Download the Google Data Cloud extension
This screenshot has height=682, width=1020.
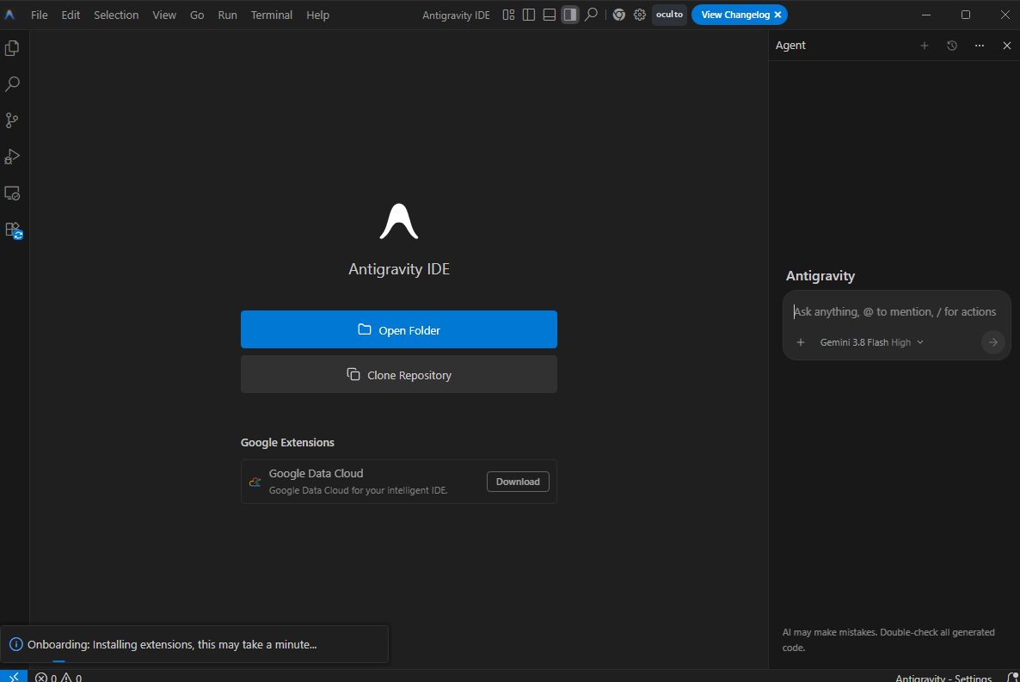point(518,482)
